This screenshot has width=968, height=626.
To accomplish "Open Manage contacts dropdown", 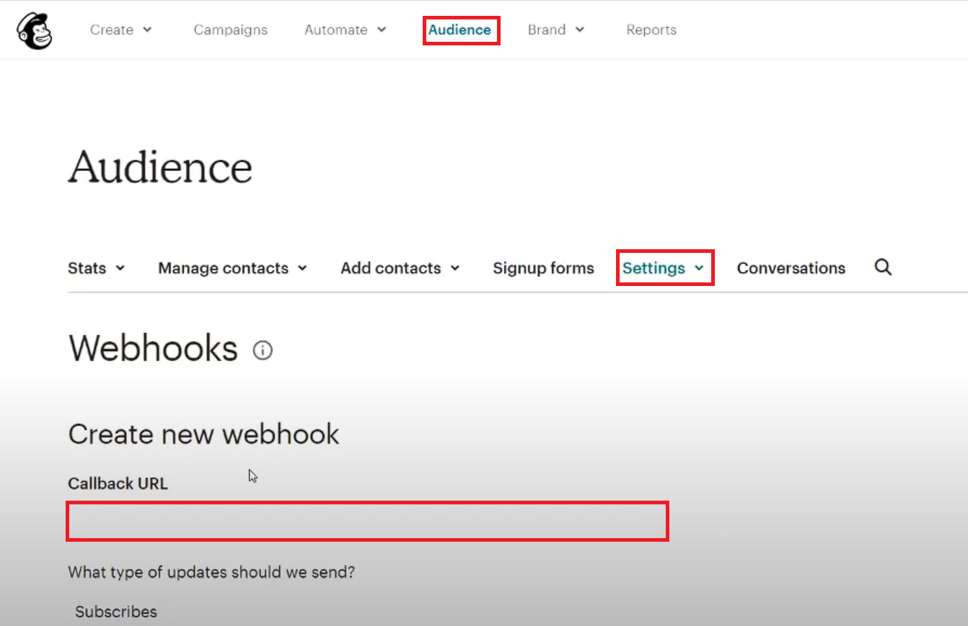I will (x=232, y=268).
